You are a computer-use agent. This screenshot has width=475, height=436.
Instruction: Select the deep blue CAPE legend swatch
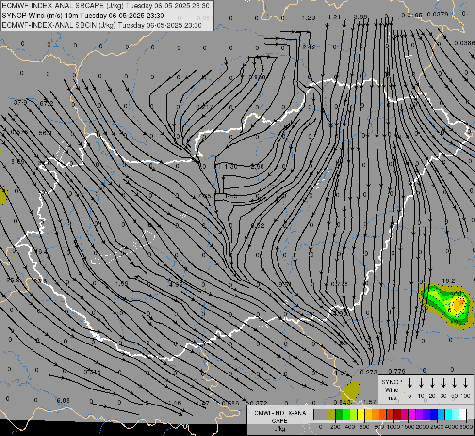(434, 414)
